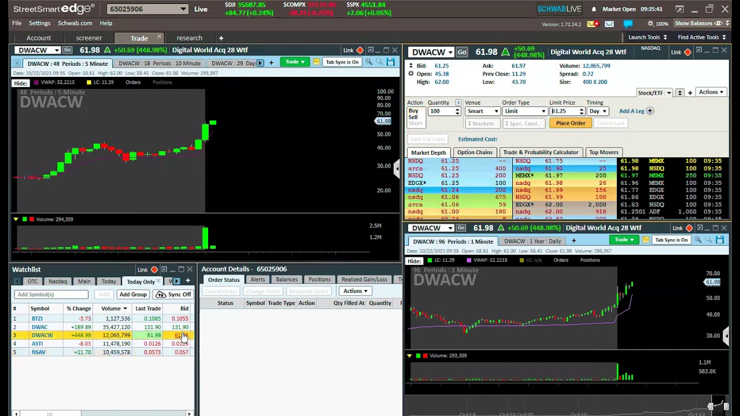740x416 pixels.
Task: Open Actions dropdown in Account Details
Action: point(356,291)
